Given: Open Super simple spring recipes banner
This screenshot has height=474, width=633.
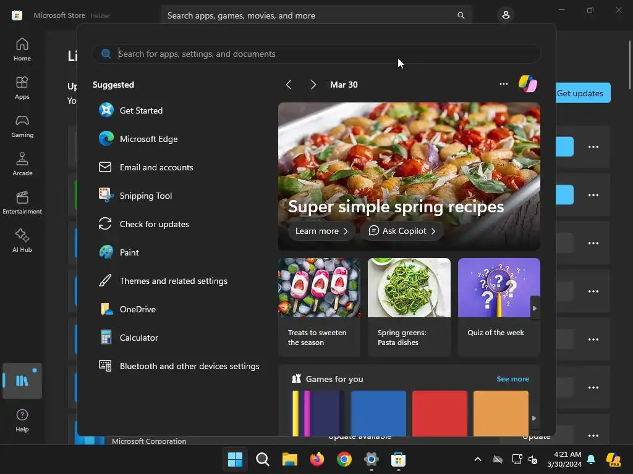Looking at the screenshot, I should [x=409, y=176].
